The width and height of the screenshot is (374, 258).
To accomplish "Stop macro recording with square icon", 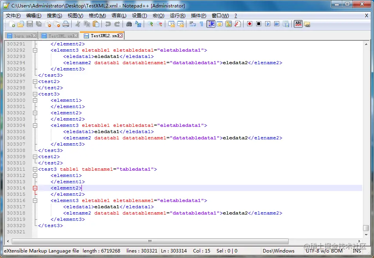I will tap(258, 24).
